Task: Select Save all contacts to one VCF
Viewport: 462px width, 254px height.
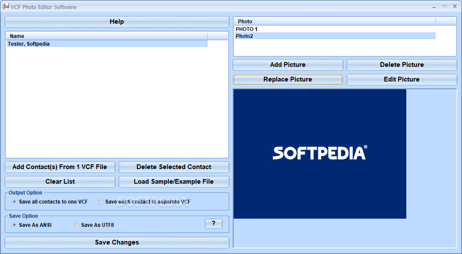Action: tap(50, 202)
